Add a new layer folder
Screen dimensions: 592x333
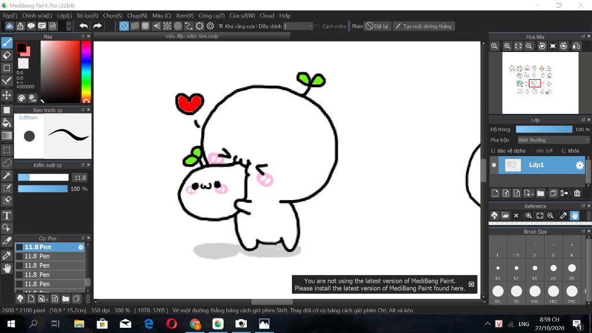pos(541,193)
